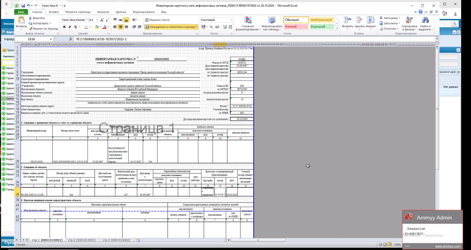Screen dimensions: 471x250
Task: Open Find & Select (Найти и выделить) binoculars
Action: (425, 24)
